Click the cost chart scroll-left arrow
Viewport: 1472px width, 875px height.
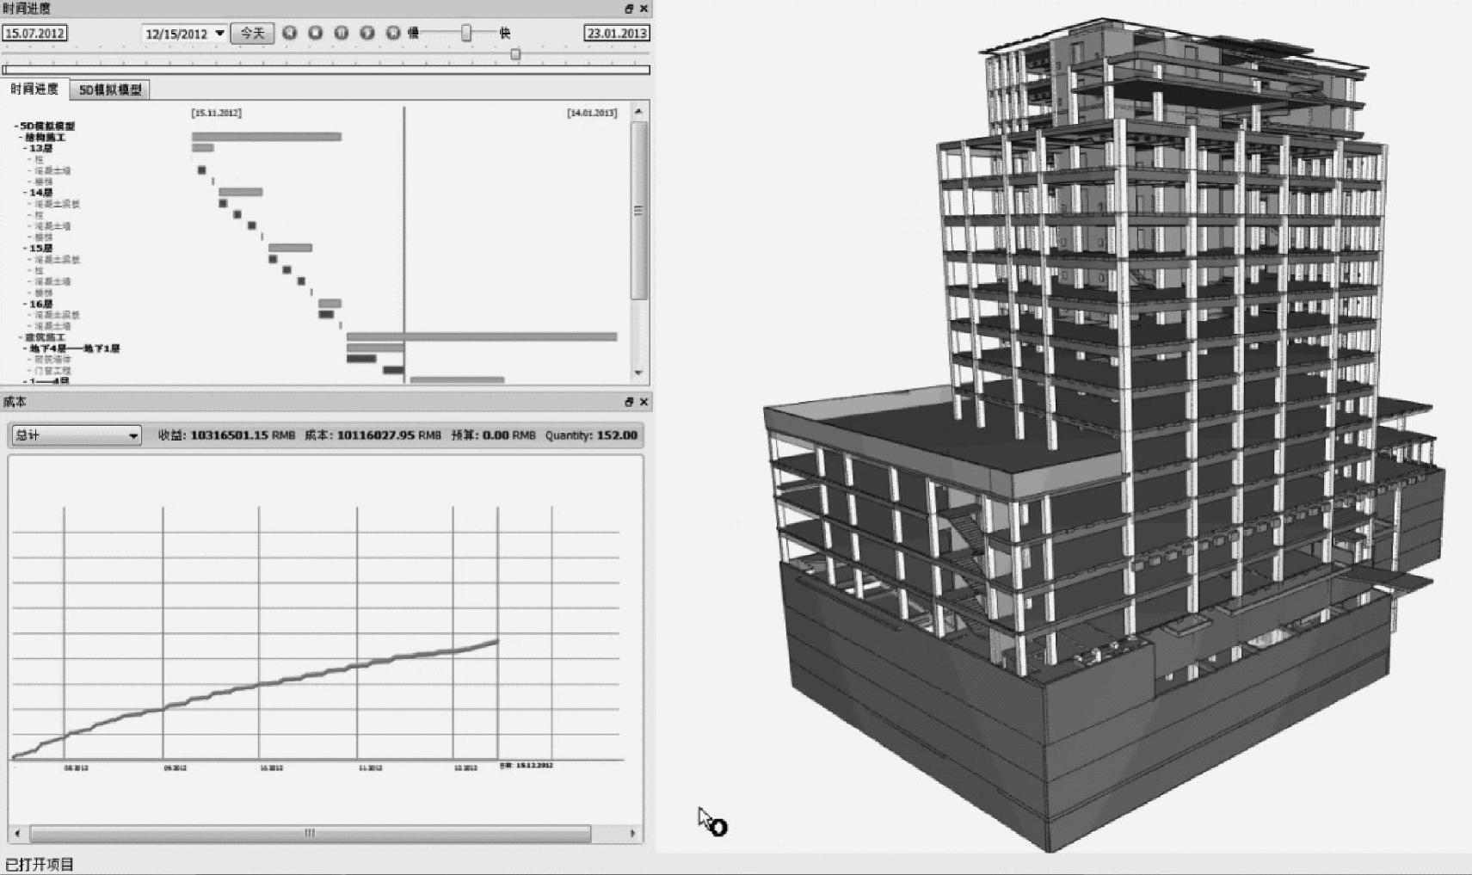click(x=18, y=833)
